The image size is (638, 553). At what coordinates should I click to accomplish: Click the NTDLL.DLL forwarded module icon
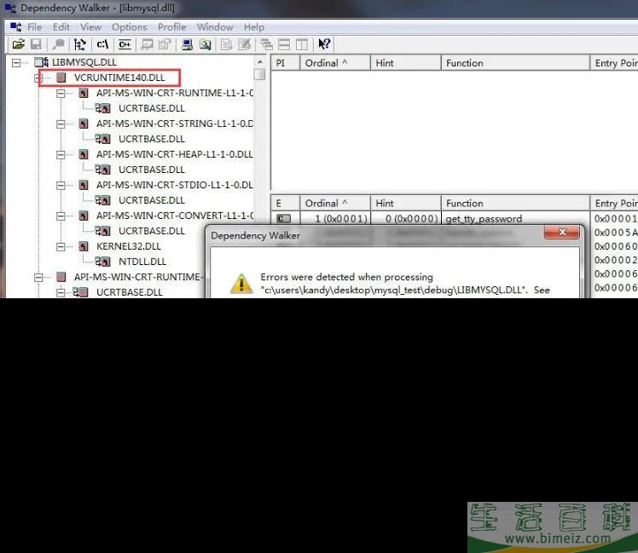click(102, 262)
